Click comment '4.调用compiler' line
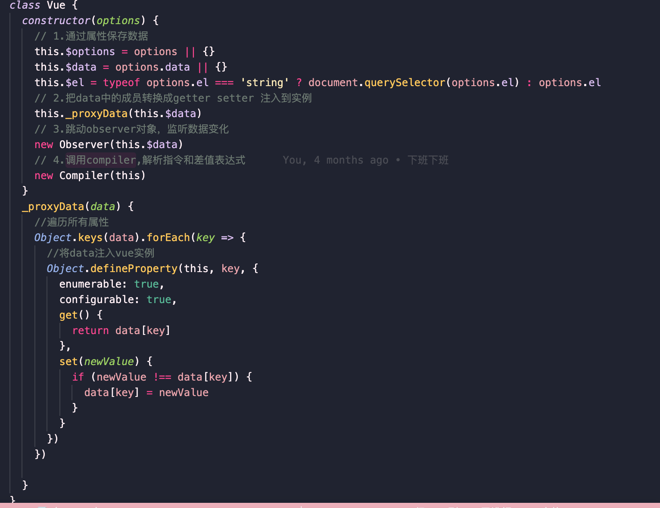This screenshot has height=508, width=660. coord(140,160)
